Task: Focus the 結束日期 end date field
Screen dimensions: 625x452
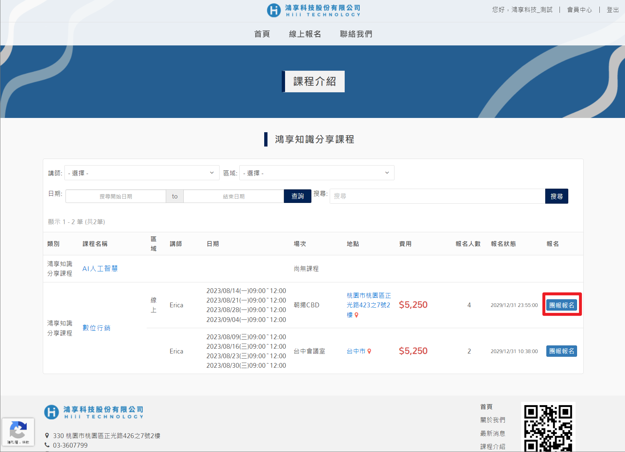Action: point(233,196)
